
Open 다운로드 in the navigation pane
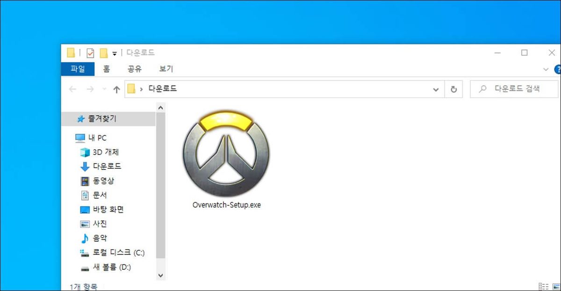click(x=101, y=167)
